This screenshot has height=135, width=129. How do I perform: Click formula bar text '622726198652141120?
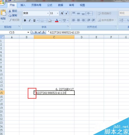coord(64,32)
